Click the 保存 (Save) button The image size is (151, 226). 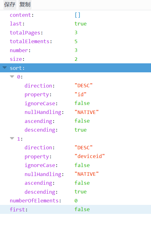click(10, 5)
